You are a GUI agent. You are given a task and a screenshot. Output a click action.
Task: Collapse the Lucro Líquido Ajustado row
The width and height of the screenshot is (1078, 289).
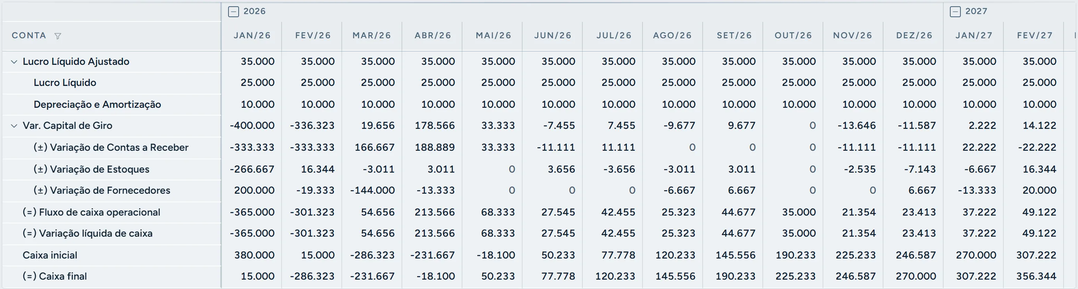coord(14,62)
